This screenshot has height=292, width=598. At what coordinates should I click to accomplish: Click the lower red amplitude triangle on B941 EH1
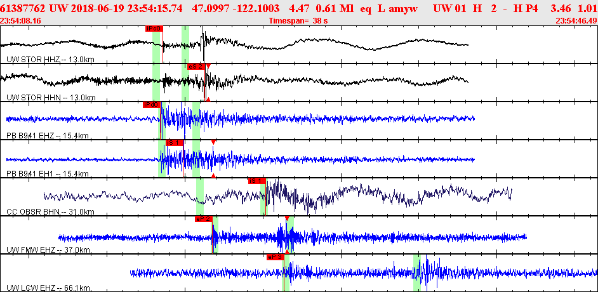213,175
